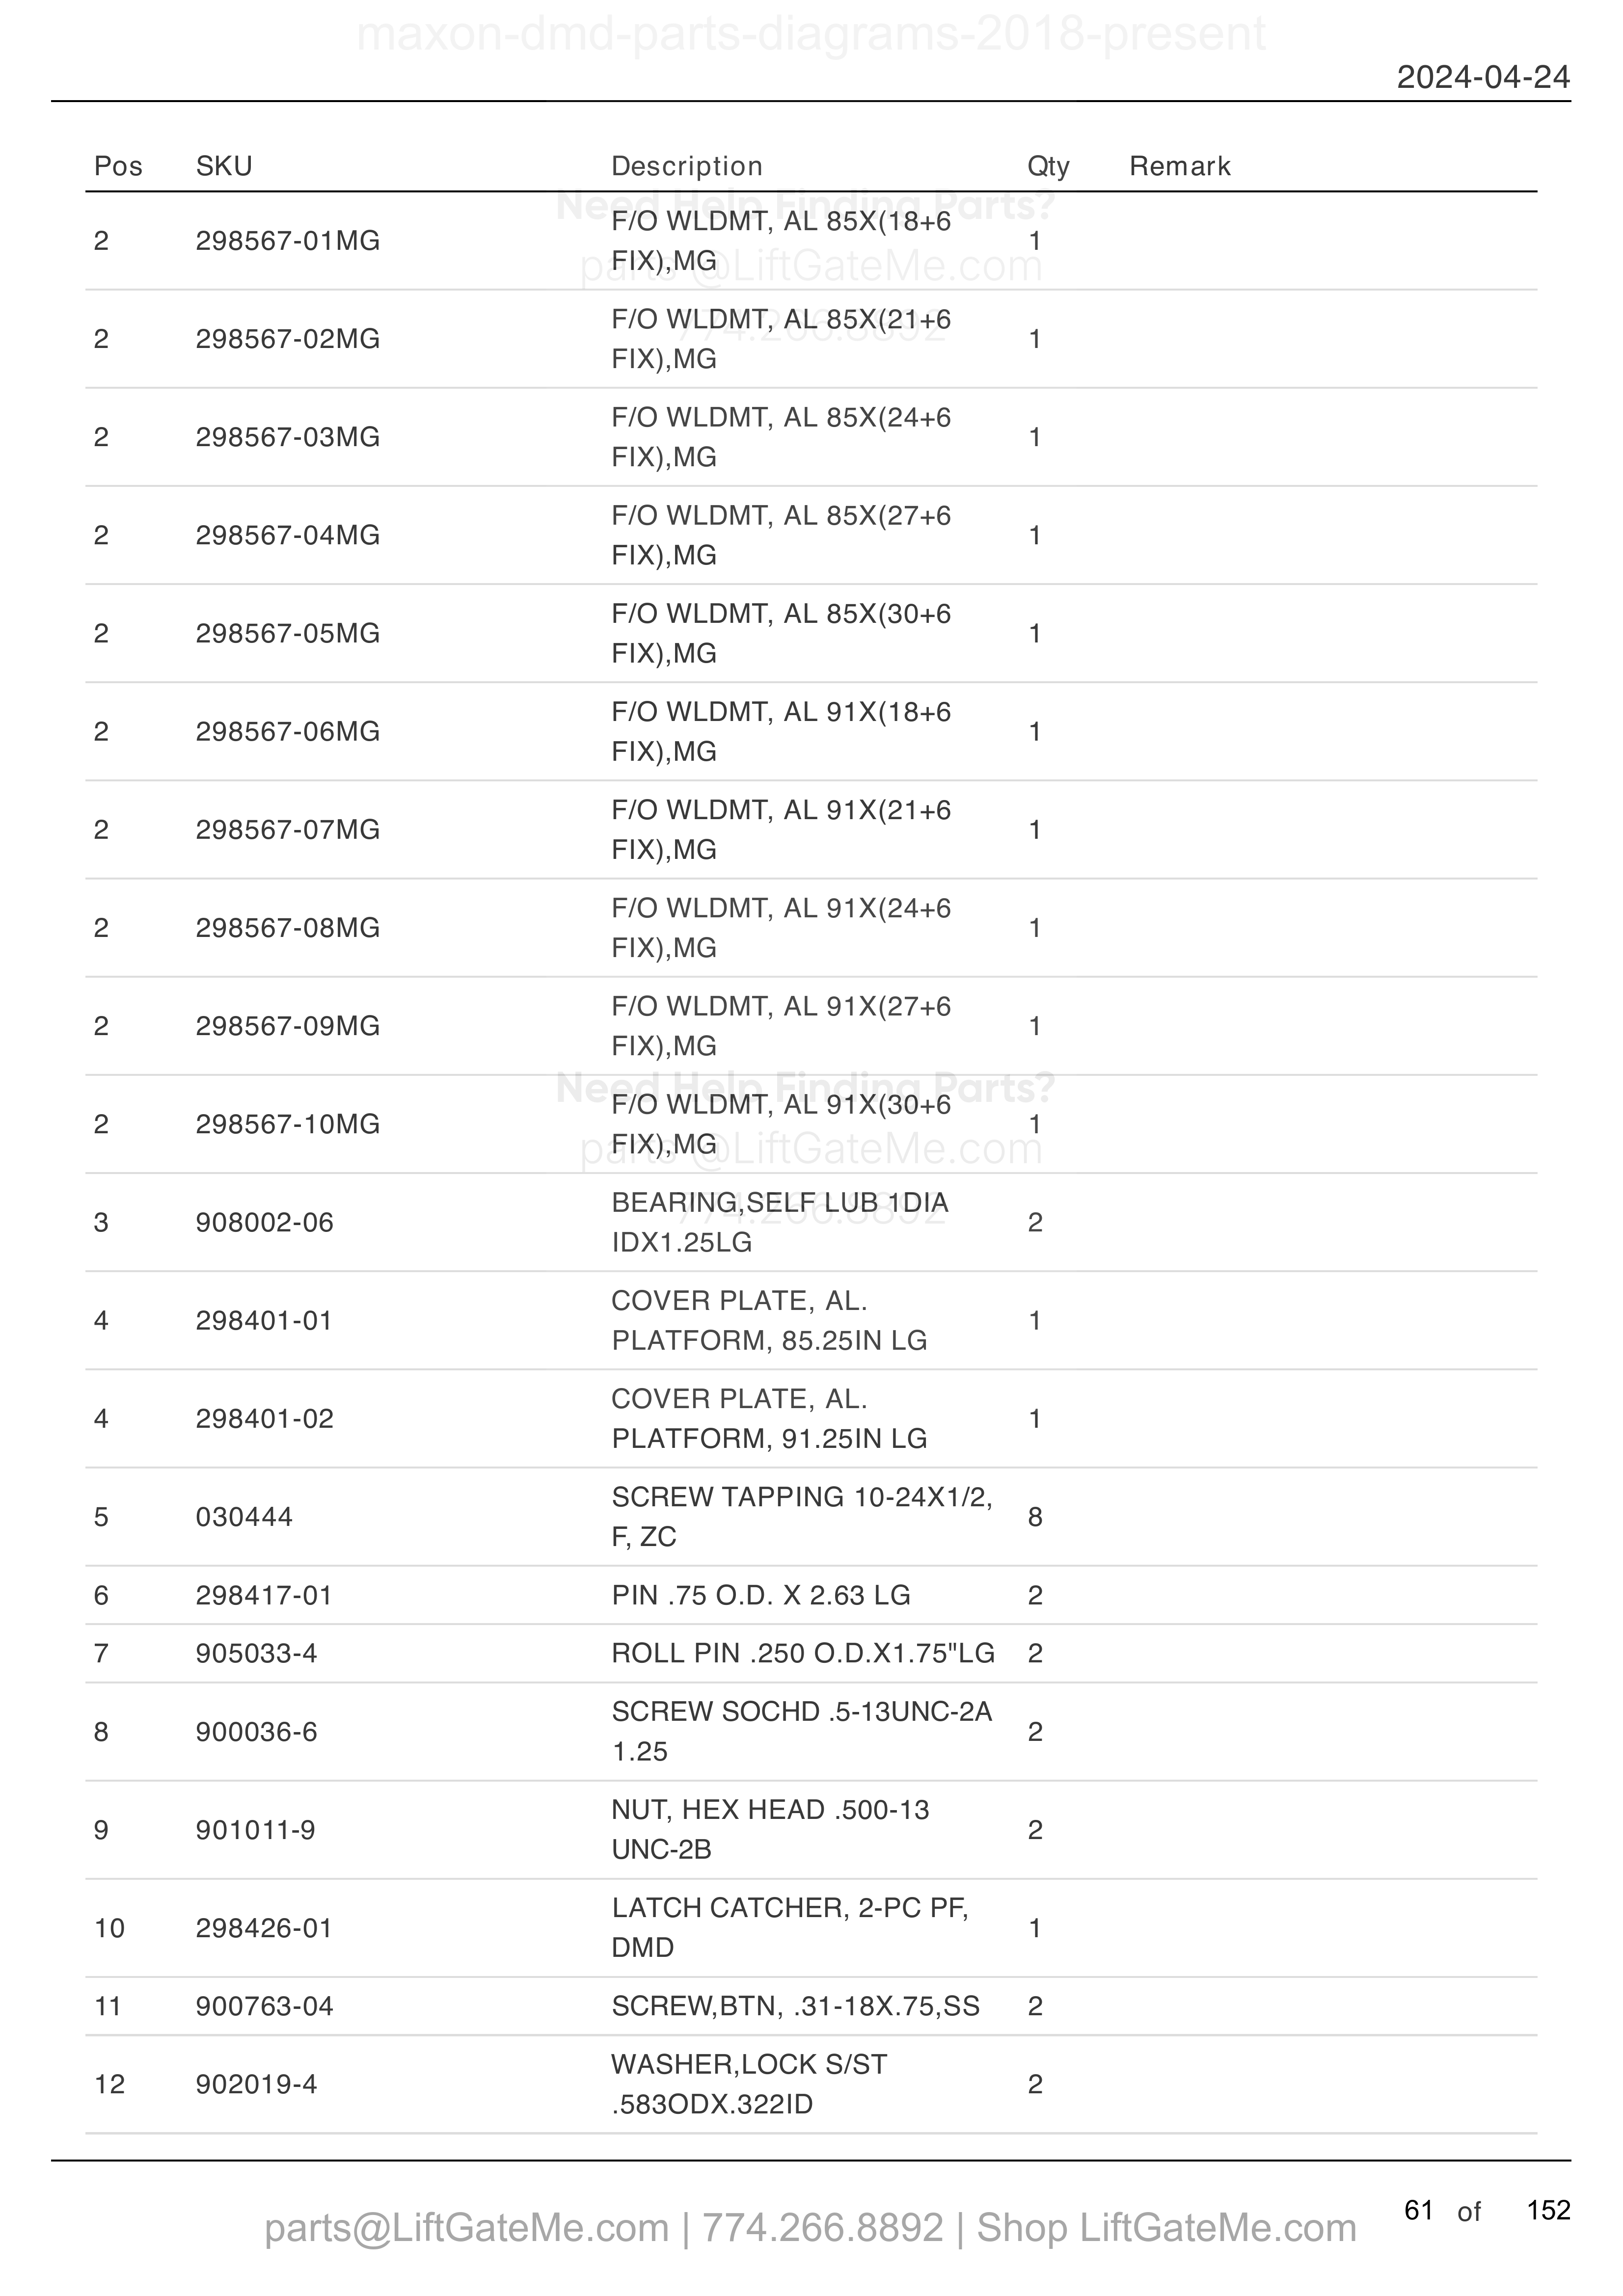Select SKU 298567-05MG
Viewport: 1623px width, 2296px height.
pyautogui.click(x=288, y=634)
